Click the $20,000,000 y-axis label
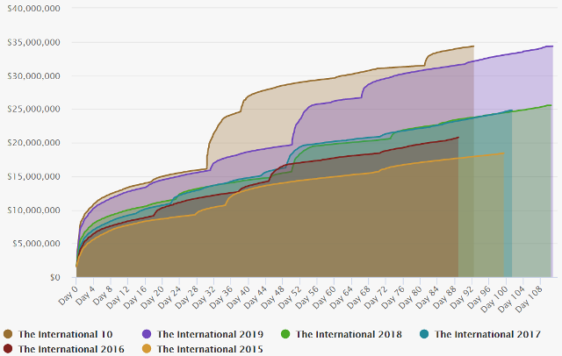The image size is (562, 356). tap(33, 143)
